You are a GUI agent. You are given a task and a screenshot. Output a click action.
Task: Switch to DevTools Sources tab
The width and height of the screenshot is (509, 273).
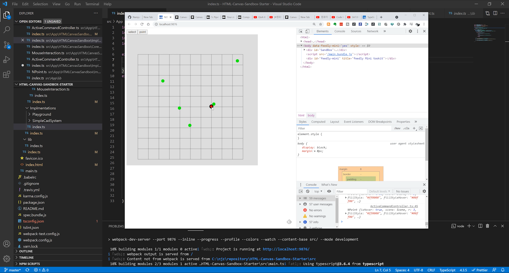pos(356,31)
